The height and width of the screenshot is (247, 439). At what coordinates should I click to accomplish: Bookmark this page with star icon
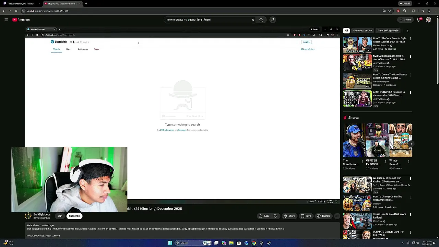tap(390, 11)
